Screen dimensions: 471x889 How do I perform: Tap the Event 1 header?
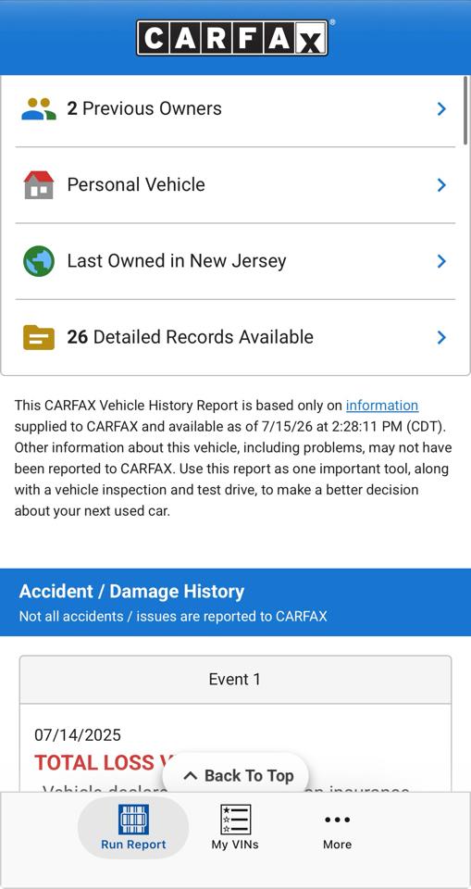[235, 679]
